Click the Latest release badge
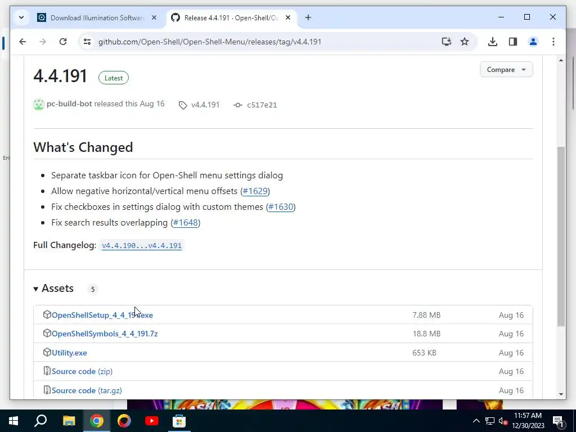Image resolution: width=576 pixels, height=432 pixels. 114,78
